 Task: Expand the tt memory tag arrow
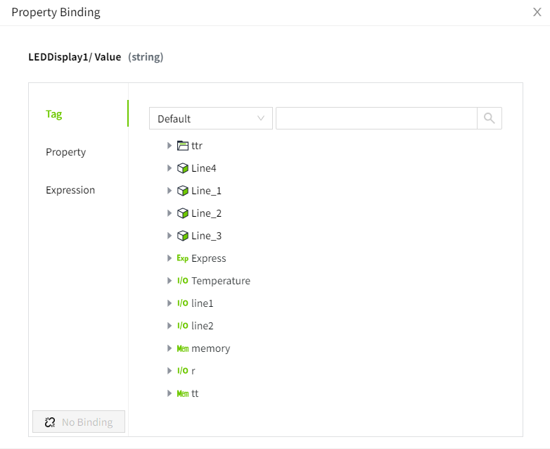pyautogui.click(x=170, y=393)
